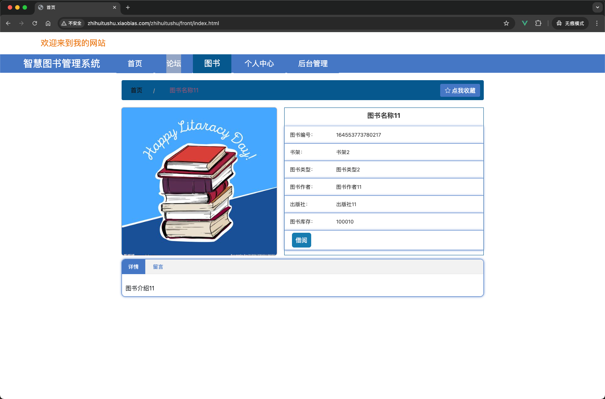Go back using browser back arrow
Viewport: 605px width, 399px height.
click(x=8, y=23)
